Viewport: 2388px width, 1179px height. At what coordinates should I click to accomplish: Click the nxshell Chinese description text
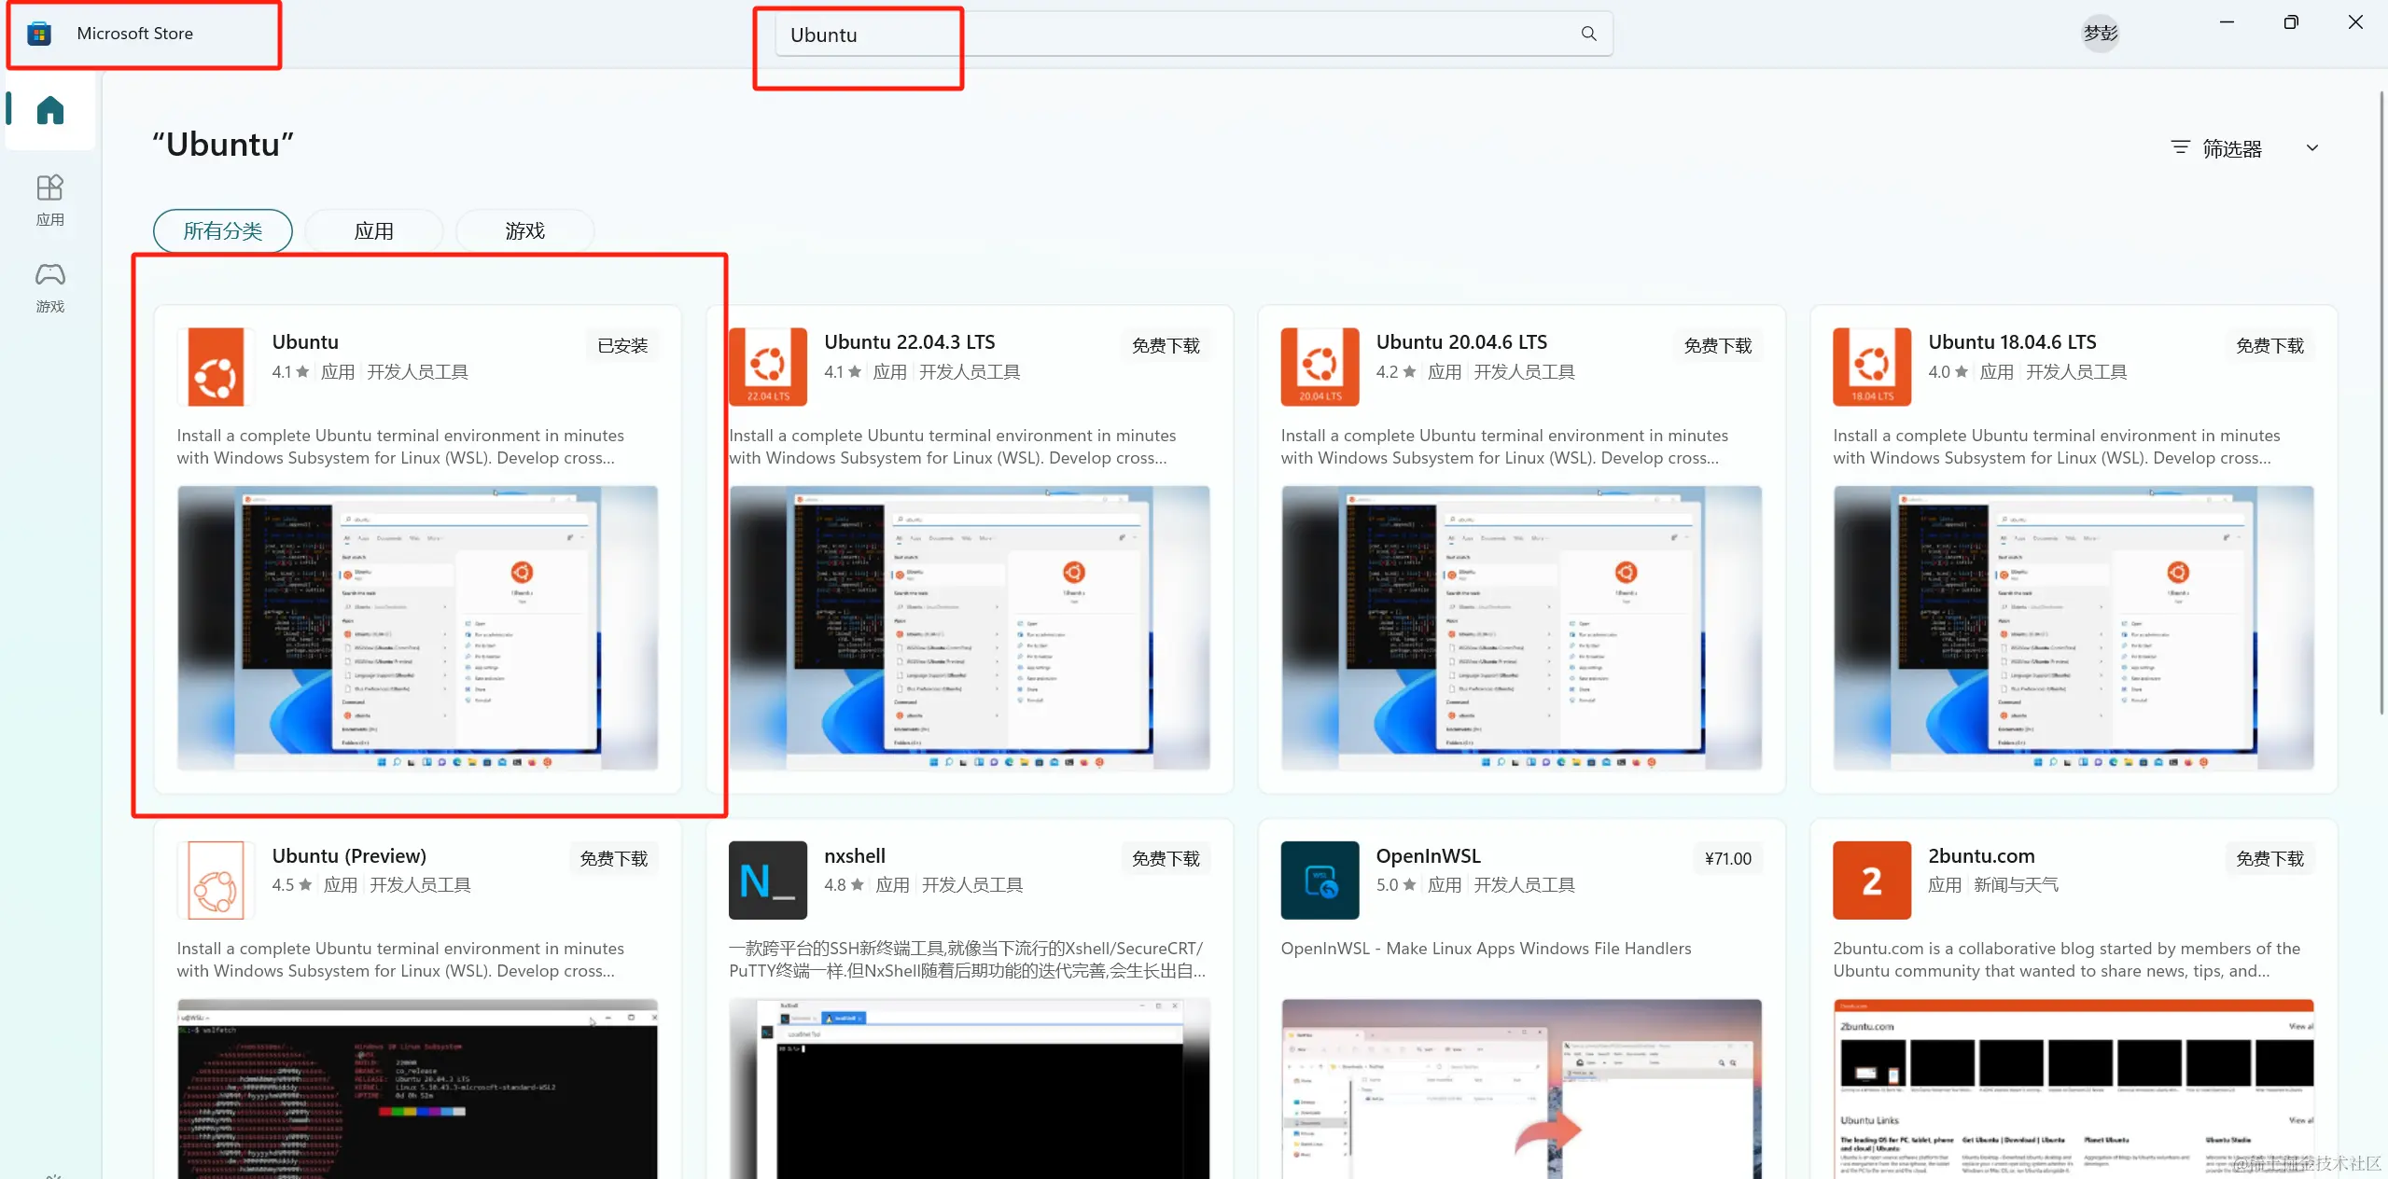pos(967,960)
